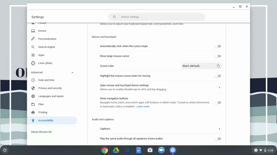Click the Mouse and touchpad heading
Screen dimensions: 277x155
click(x=104, y=37)
